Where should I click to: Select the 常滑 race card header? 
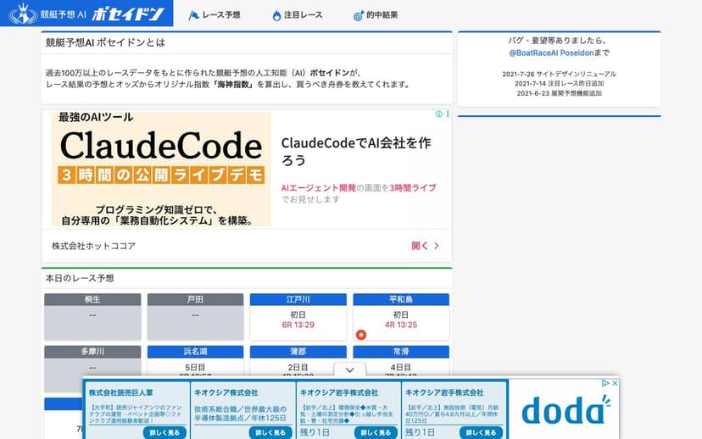coord(401,352)
